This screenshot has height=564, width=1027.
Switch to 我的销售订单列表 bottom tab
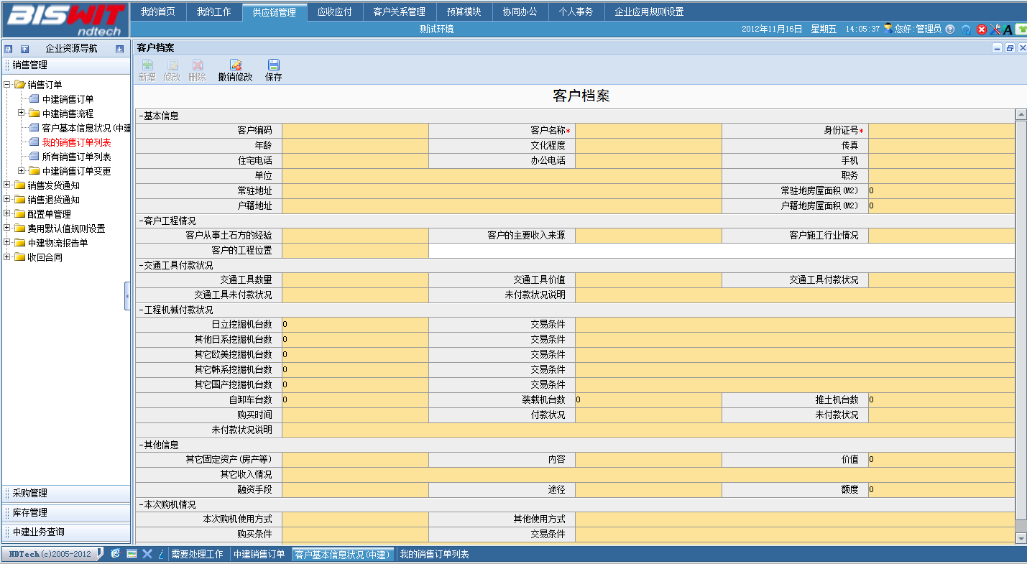(x=434, y=555)
